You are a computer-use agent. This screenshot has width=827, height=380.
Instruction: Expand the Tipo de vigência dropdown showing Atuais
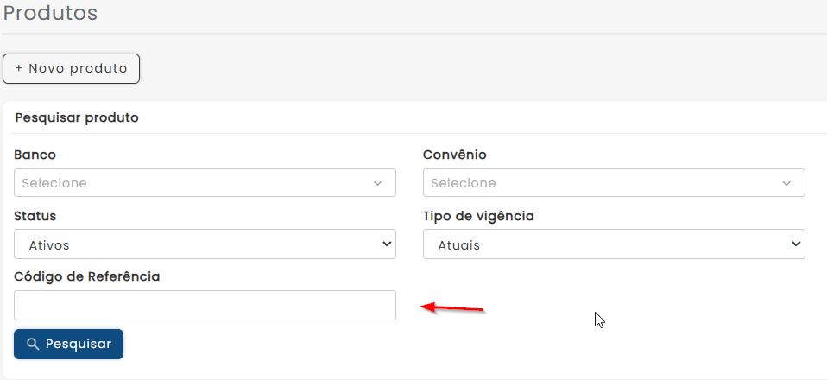[613, 244]
